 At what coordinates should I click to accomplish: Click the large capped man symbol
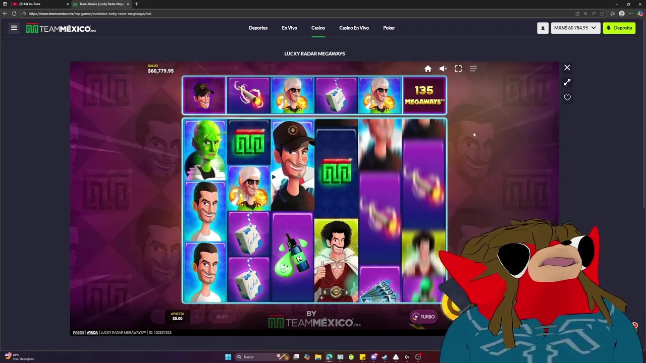pos(292,165)
